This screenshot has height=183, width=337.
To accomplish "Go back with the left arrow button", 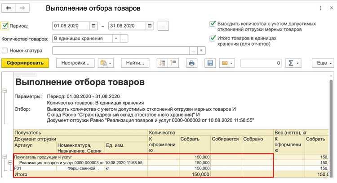I will (9, 8).
